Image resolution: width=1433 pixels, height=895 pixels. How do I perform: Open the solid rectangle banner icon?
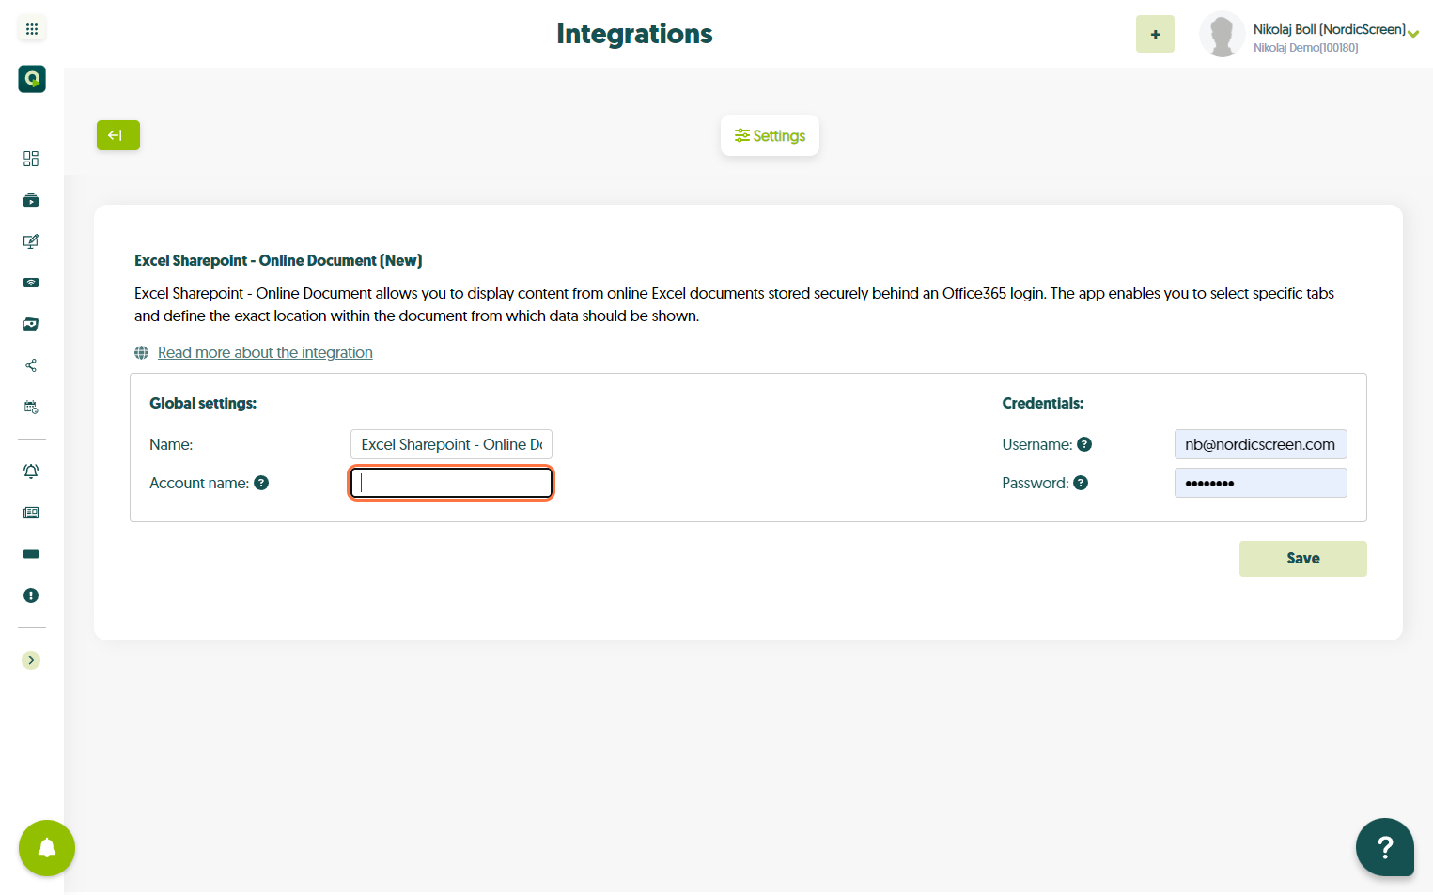tap(31, 554)
